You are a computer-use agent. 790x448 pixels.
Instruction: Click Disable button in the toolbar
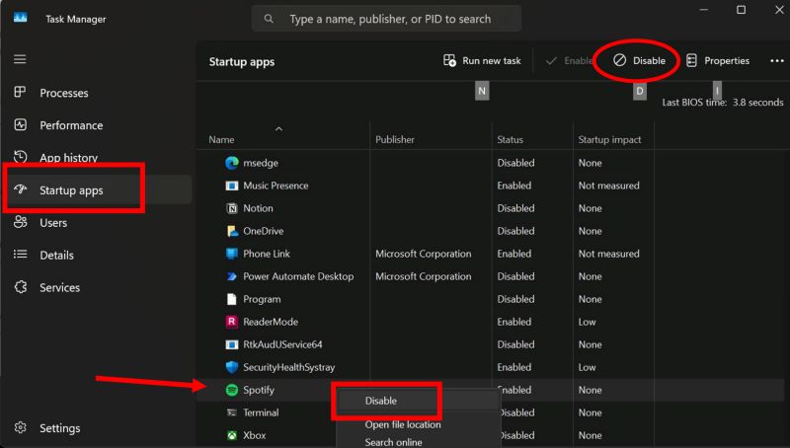pos(639,61)
